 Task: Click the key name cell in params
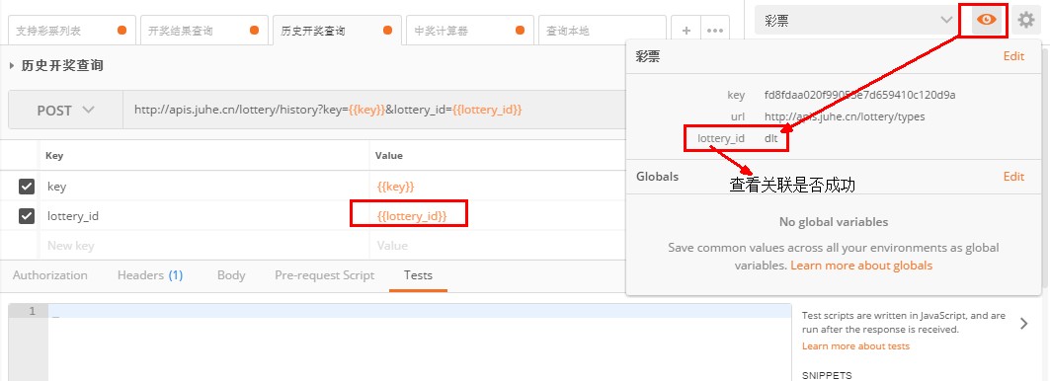click(x=204, y=187)
